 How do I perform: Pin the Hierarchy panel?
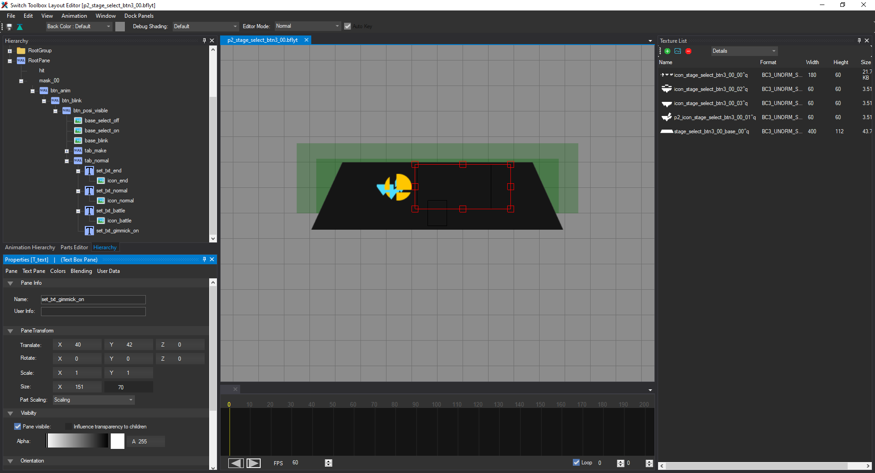click(x=204, y=40)
